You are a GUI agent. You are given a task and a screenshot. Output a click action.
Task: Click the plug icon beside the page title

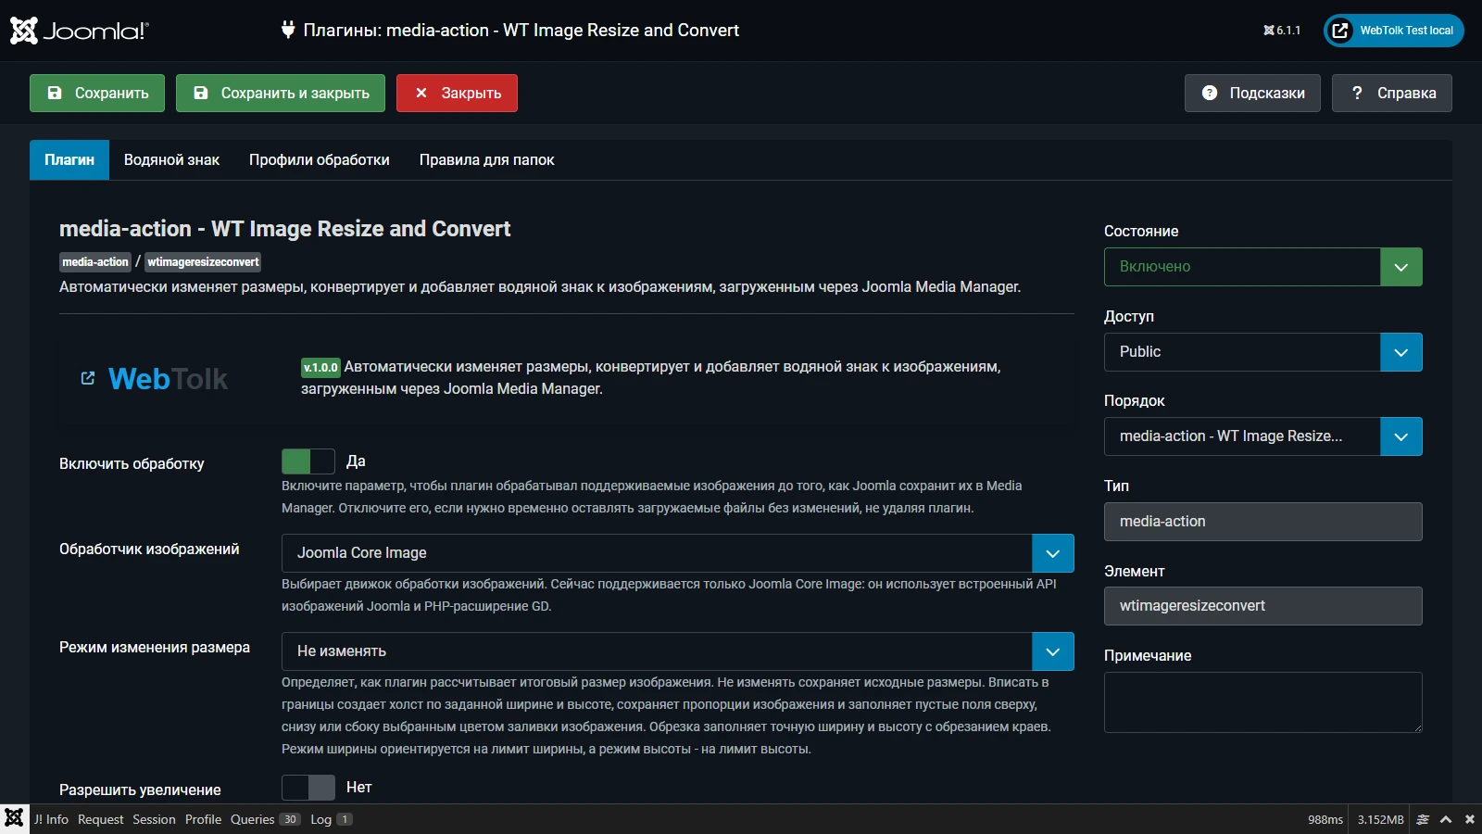pyautogui.click(x=288, y=30)
